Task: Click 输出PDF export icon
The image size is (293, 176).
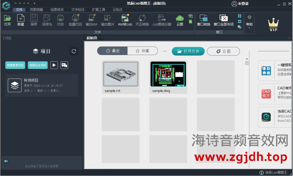Action: [x=91, y=20]
